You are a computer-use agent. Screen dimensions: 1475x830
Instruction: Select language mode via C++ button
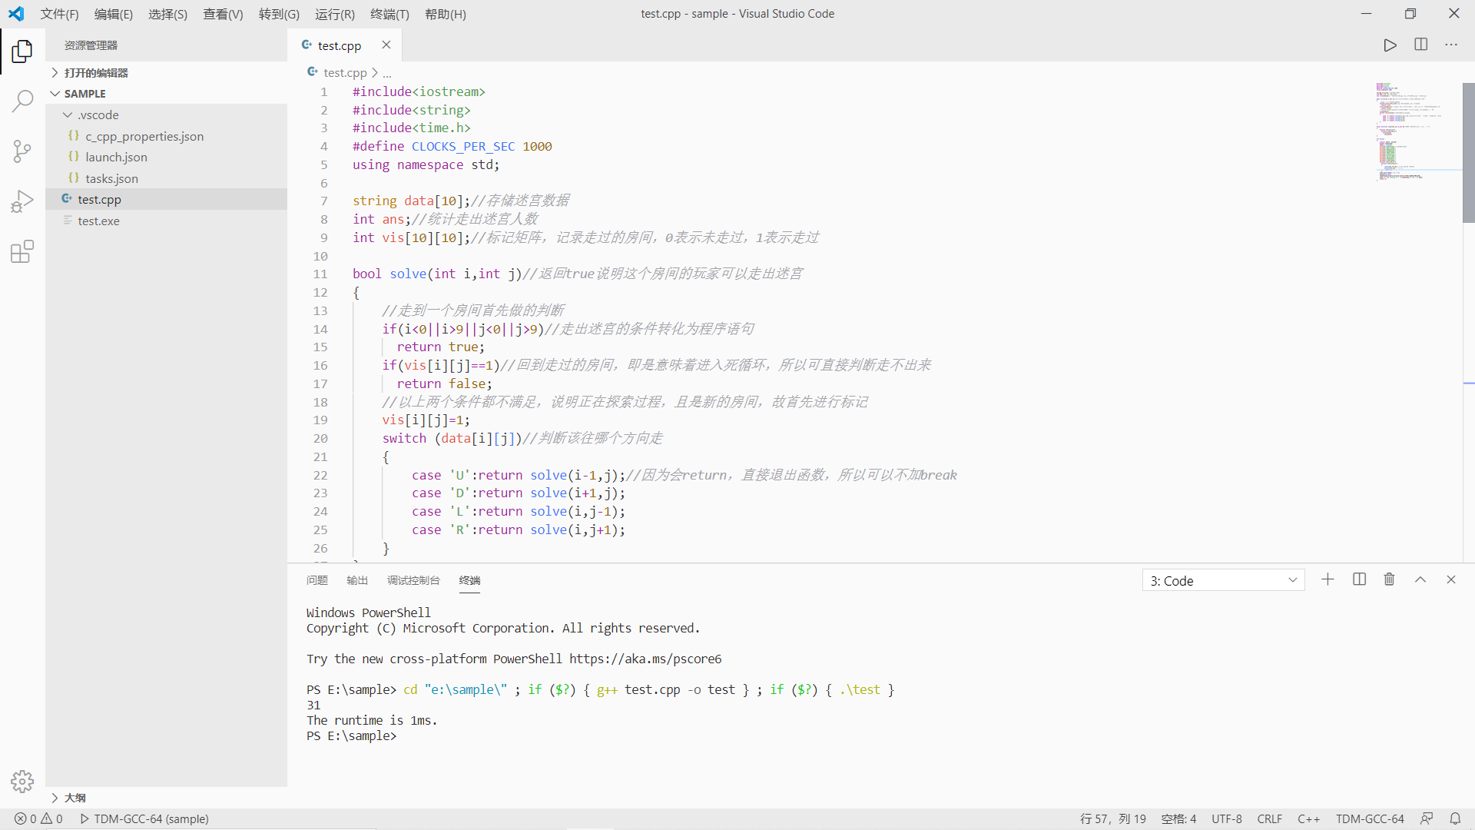[x=1309, y=818]
